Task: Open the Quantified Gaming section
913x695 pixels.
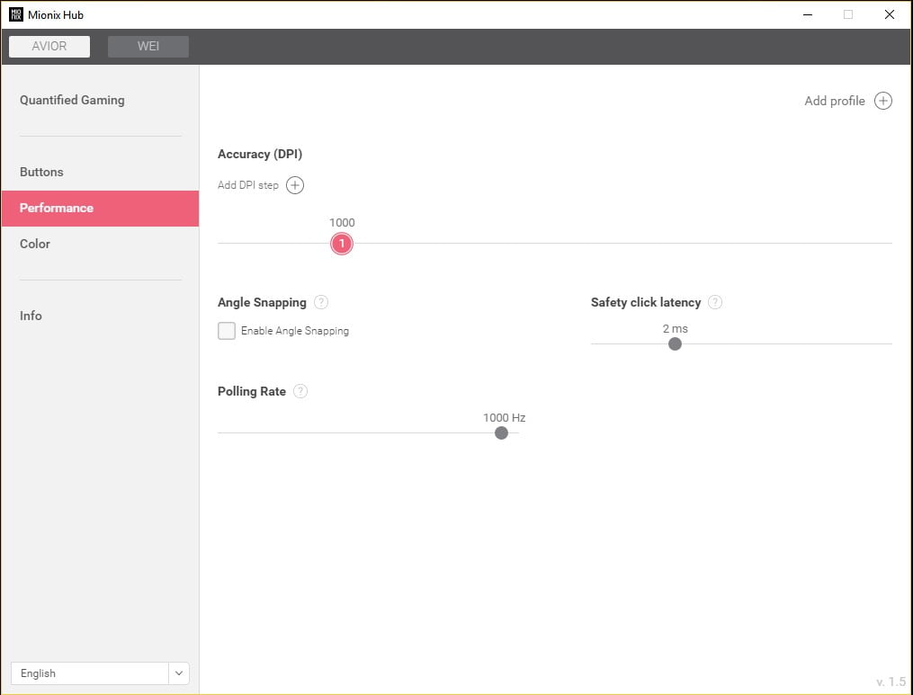Action: pyautogui.click(x=72, y=100)
